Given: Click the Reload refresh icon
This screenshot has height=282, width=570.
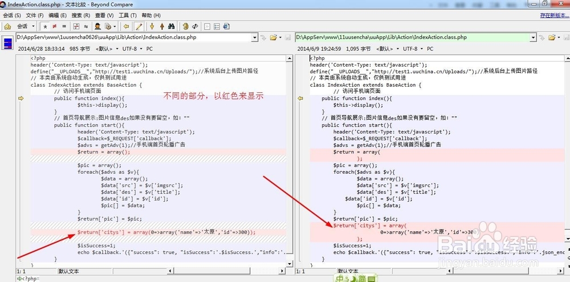Looking at the screenshot, I should tap(195, 26).
